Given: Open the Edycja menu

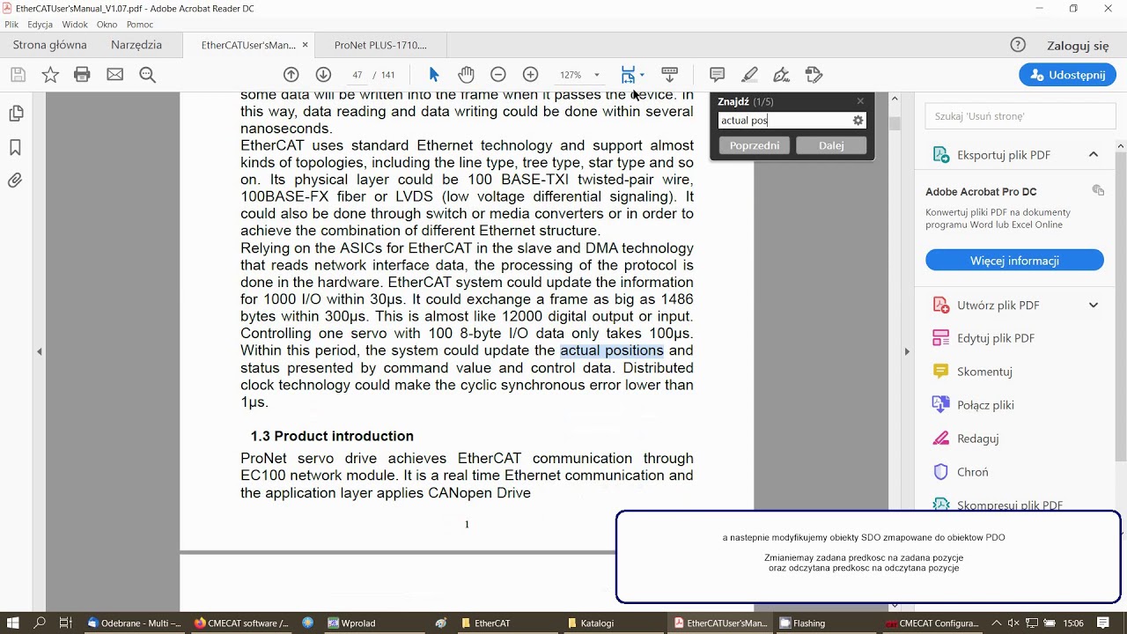Looking at the screenshot, I should coord(40,25).
